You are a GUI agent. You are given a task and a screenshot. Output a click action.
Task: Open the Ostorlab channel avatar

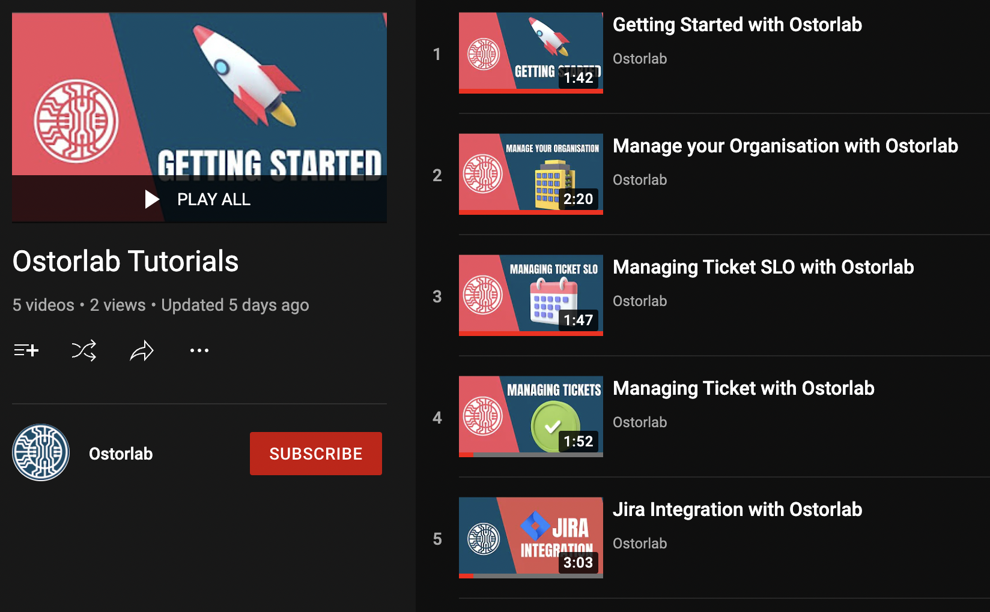(41, 453)
